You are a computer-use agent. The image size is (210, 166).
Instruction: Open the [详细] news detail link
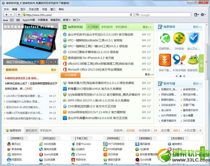point(29,89)
